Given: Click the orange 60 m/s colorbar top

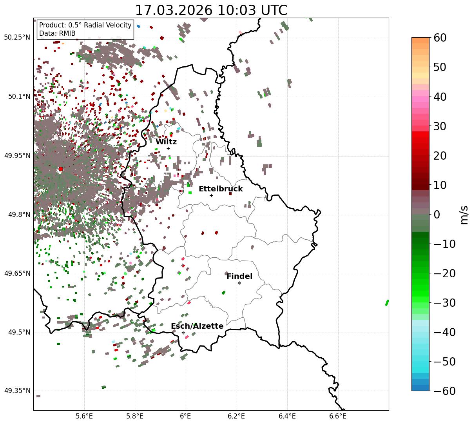Looking at the screenshot, I should click(420, 40).
